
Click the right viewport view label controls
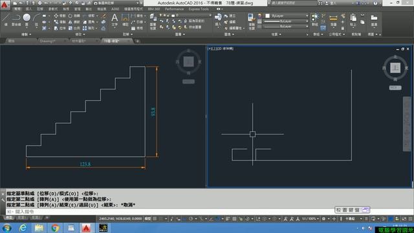tap(221, 49)
